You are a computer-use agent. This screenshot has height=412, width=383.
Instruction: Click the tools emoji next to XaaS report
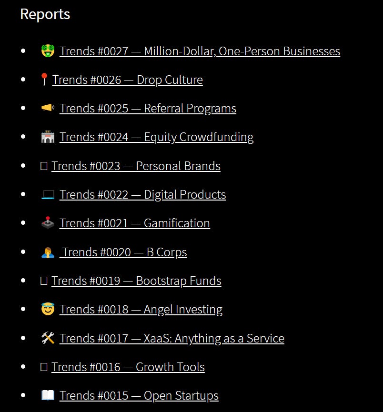[x=48, y=338]
